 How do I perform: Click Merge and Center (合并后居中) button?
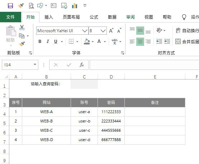[187, 42]
